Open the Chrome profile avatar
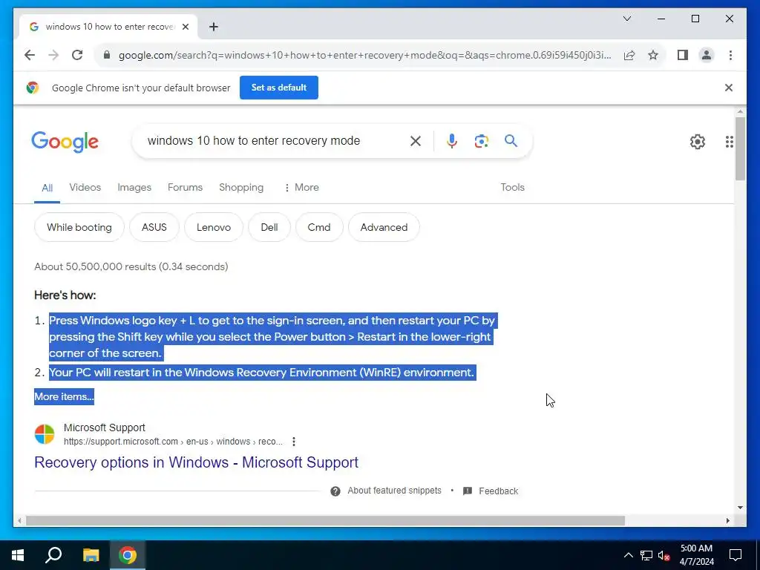The image size is (760, 570). point(707,55)
